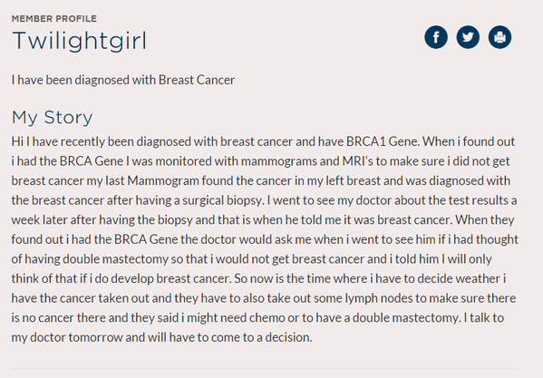
Task: Share the profile on Facebook
Action: [x=436, y=37]
